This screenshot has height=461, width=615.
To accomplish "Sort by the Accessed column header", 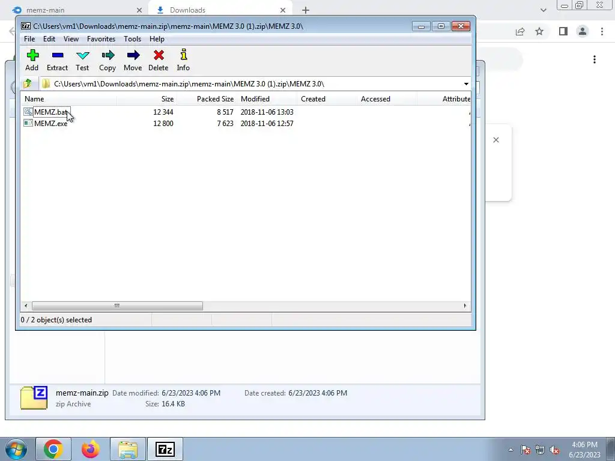I will point(387,99).
